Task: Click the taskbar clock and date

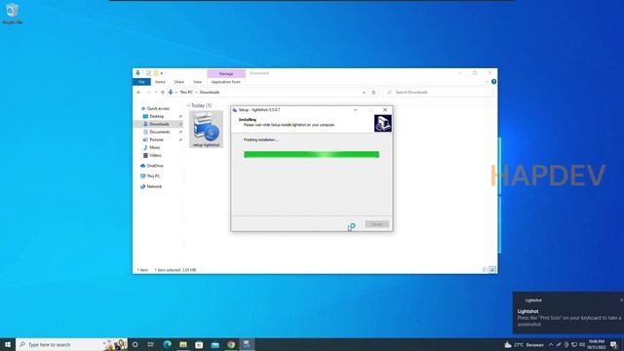Action: coord(596,344)
